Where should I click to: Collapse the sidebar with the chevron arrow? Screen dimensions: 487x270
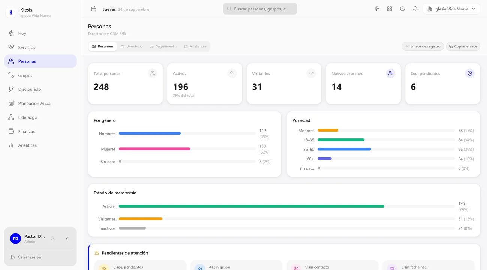(67, 239)
